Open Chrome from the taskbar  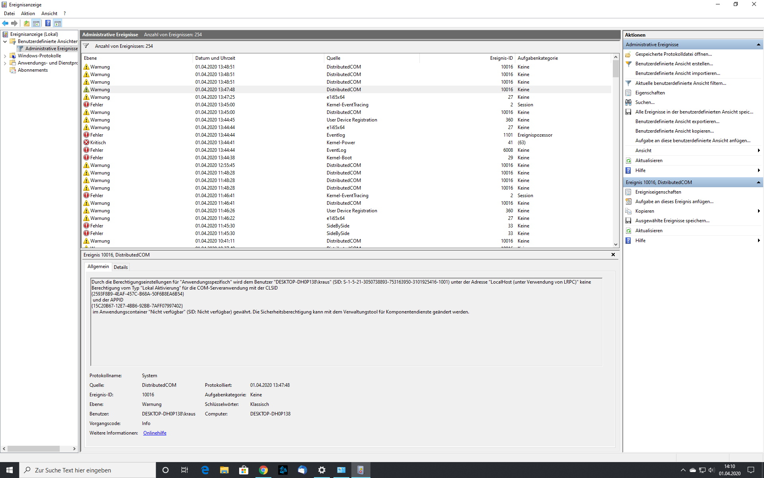pyautogui.click(x=263, y=470)
